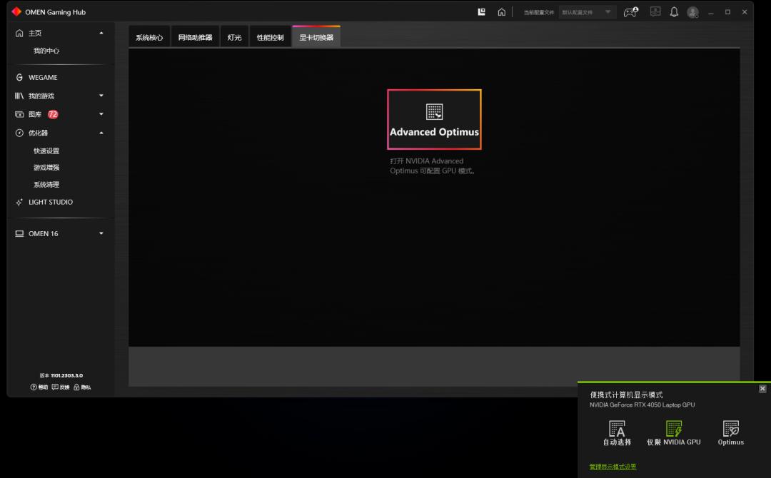771x478 pixels.
Task: Click the version number 1101.2303.3.0
Action: [67, 375]
